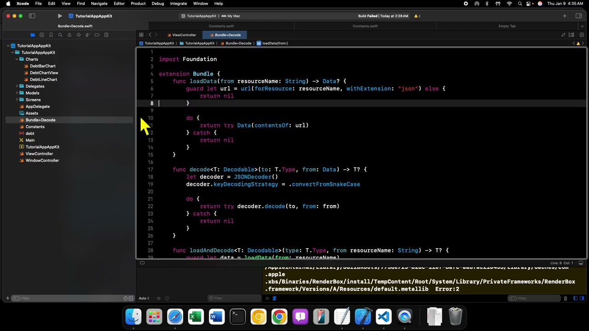Open the Product menu
This screenshot has width=589, height=331.
tap(138, 4)
